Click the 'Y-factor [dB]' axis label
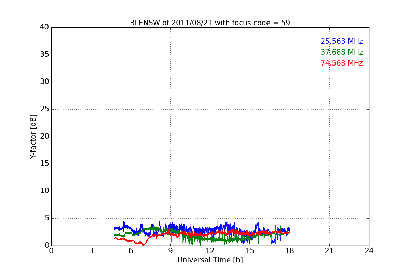 click(x=33, y=136)
